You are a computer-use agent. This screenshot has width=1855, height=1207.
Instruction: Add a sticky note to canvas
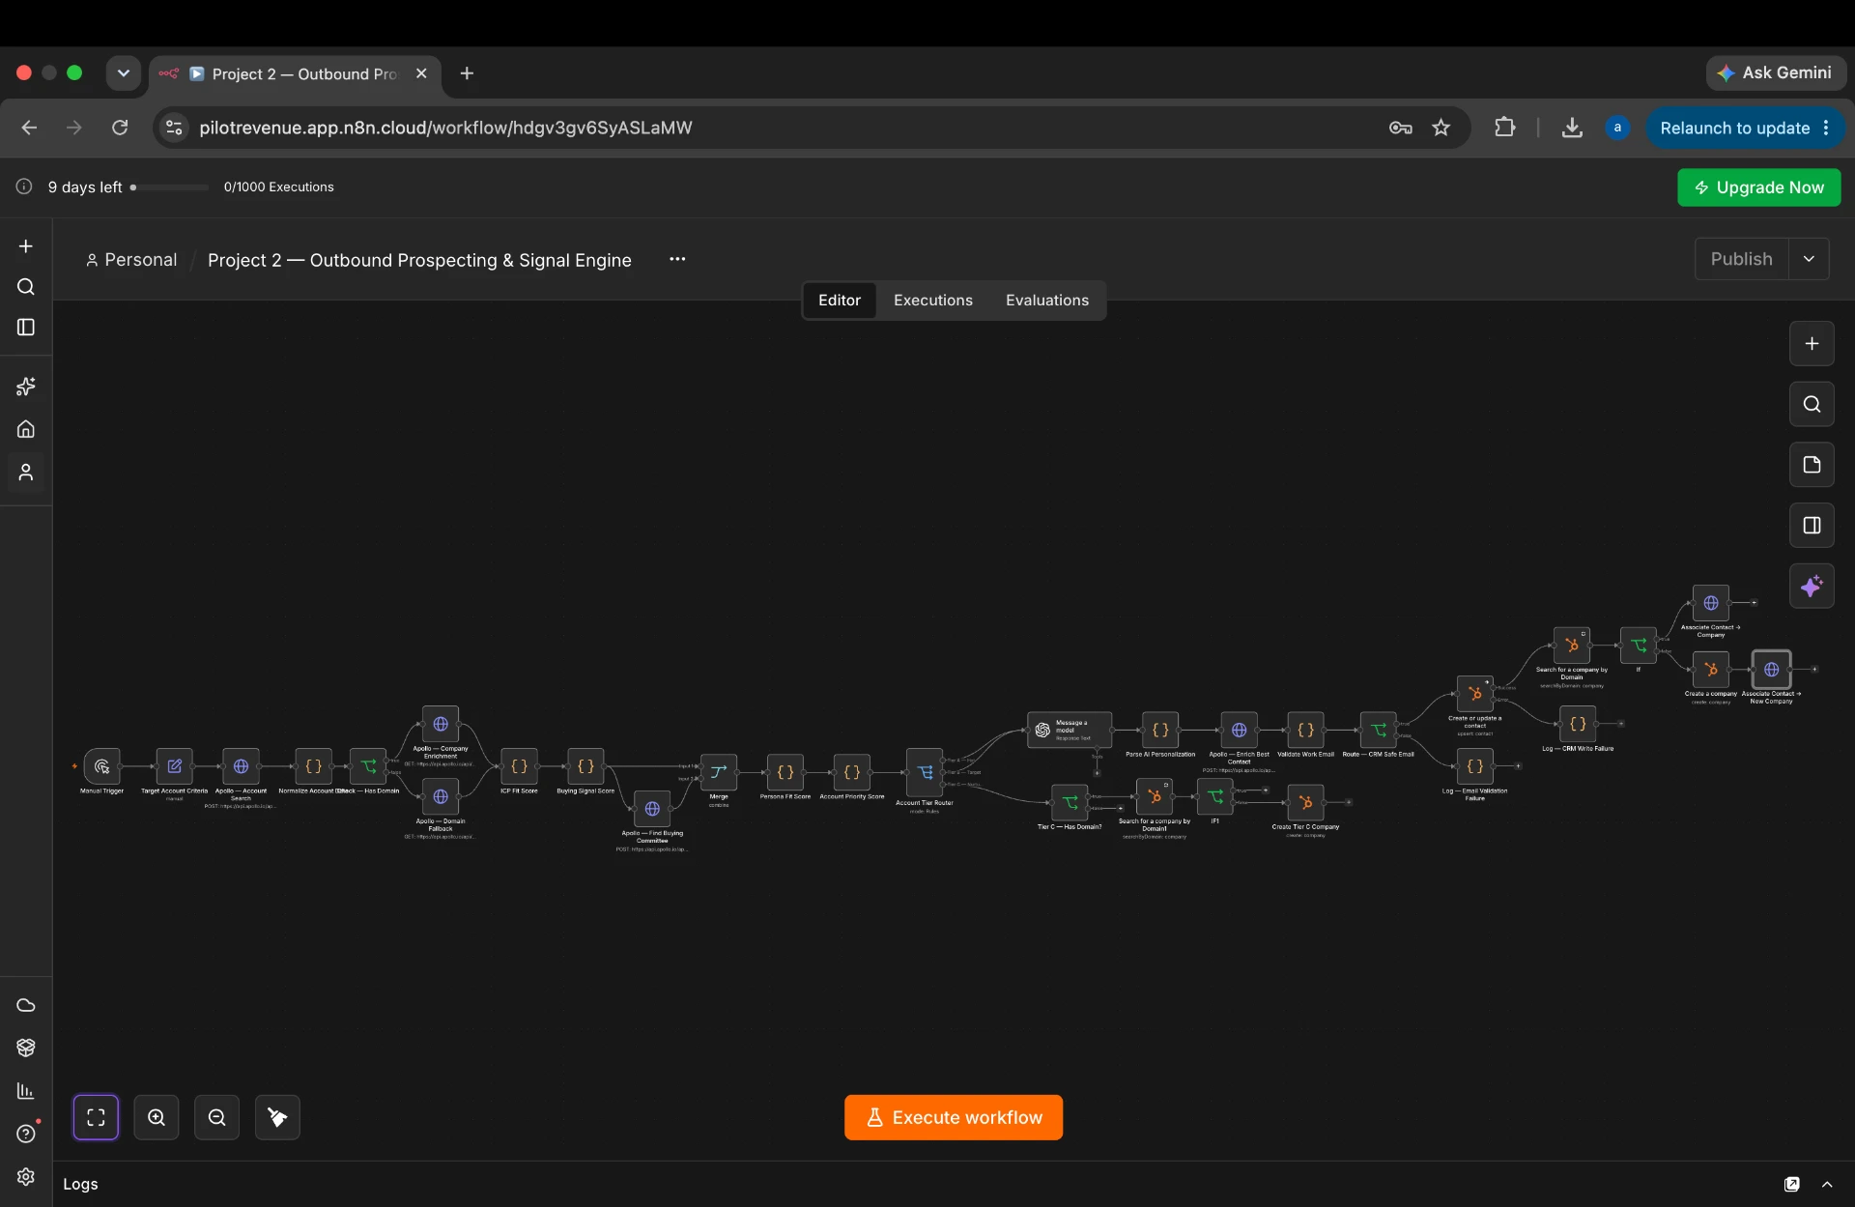(1812, 465)
